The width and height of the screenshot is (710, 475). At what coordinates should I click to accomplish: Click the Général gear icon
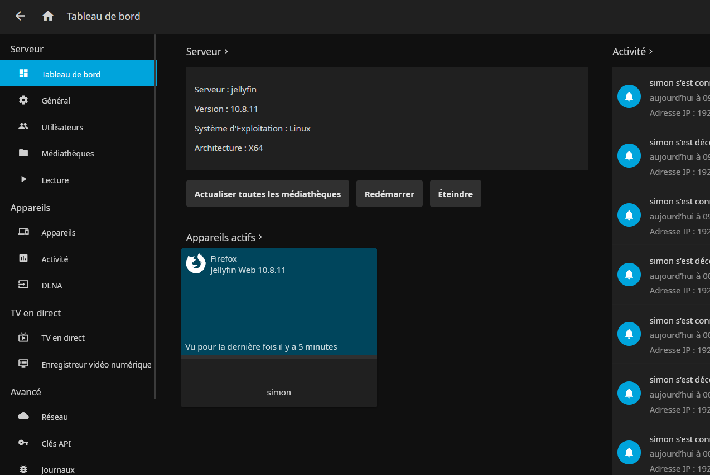tap(23, 100)
